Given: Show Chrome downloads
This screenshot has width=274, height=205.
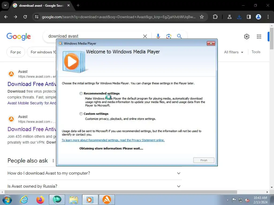Looking at the screenshot, I should point(239,17).
